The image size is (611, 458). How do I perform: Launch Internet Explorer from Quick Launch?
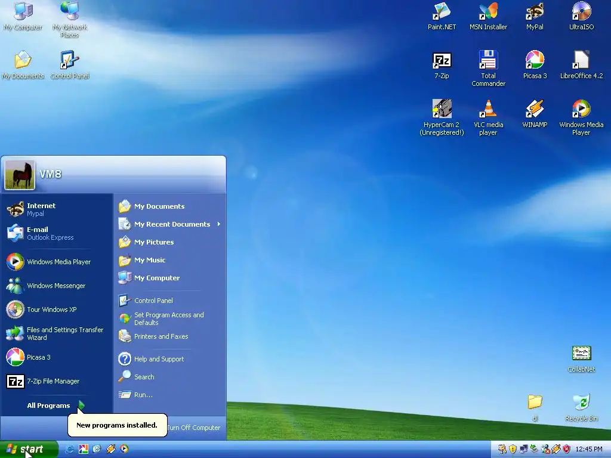(x=70, y=449)
